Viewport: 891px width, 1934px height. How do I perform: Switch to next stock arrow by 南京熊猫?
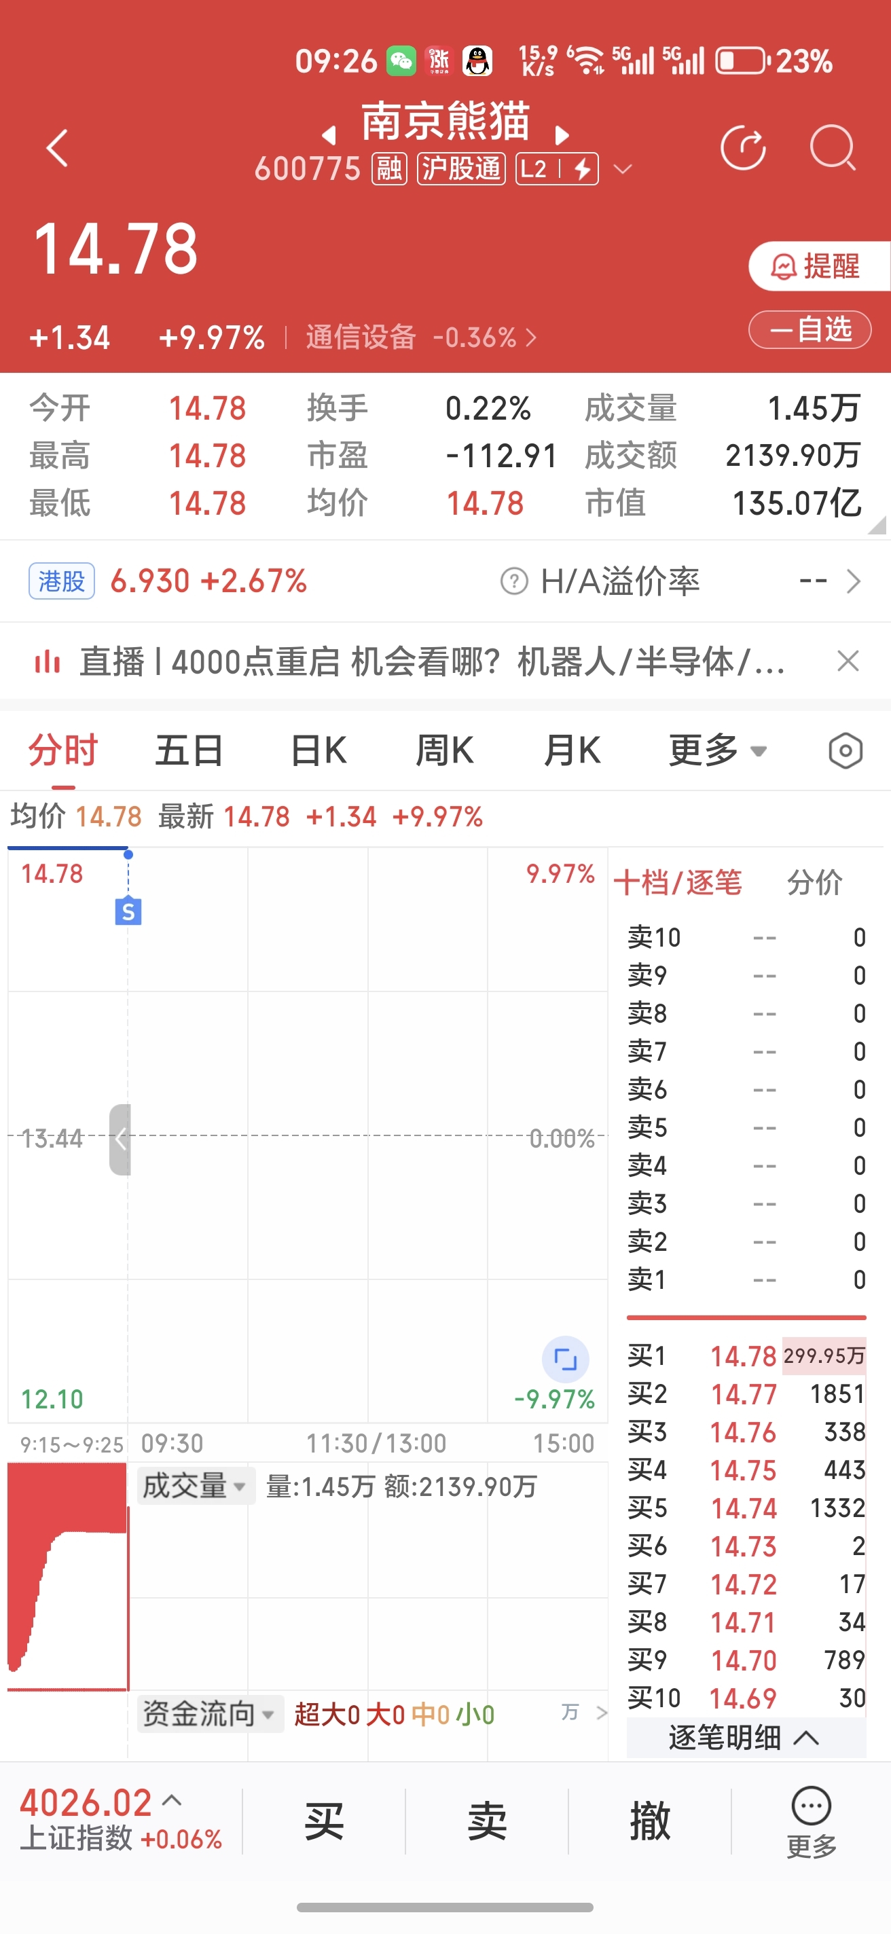[562, 135]
